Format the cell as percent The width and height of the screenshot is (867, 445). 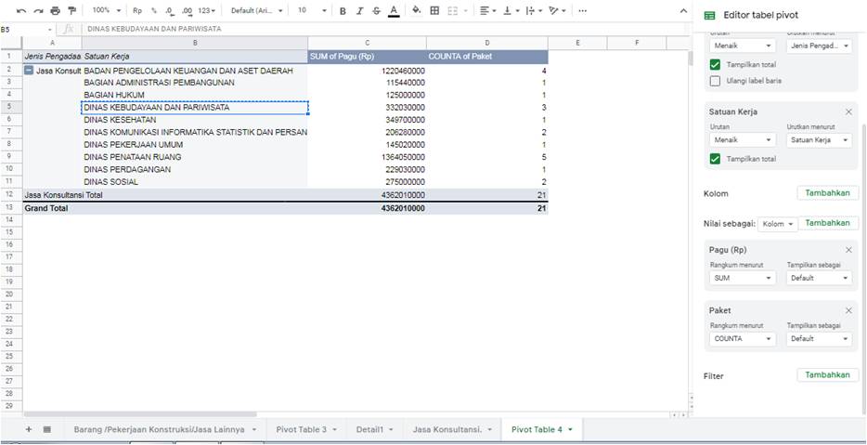154,10
